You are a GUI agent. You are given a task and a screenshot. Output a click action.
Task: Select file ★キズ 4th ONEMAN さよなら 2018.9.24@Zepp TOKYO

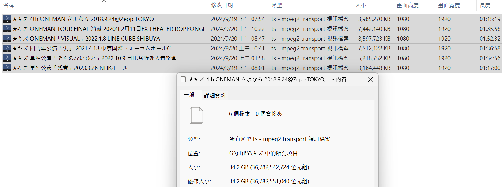click(x=83, y=19)
